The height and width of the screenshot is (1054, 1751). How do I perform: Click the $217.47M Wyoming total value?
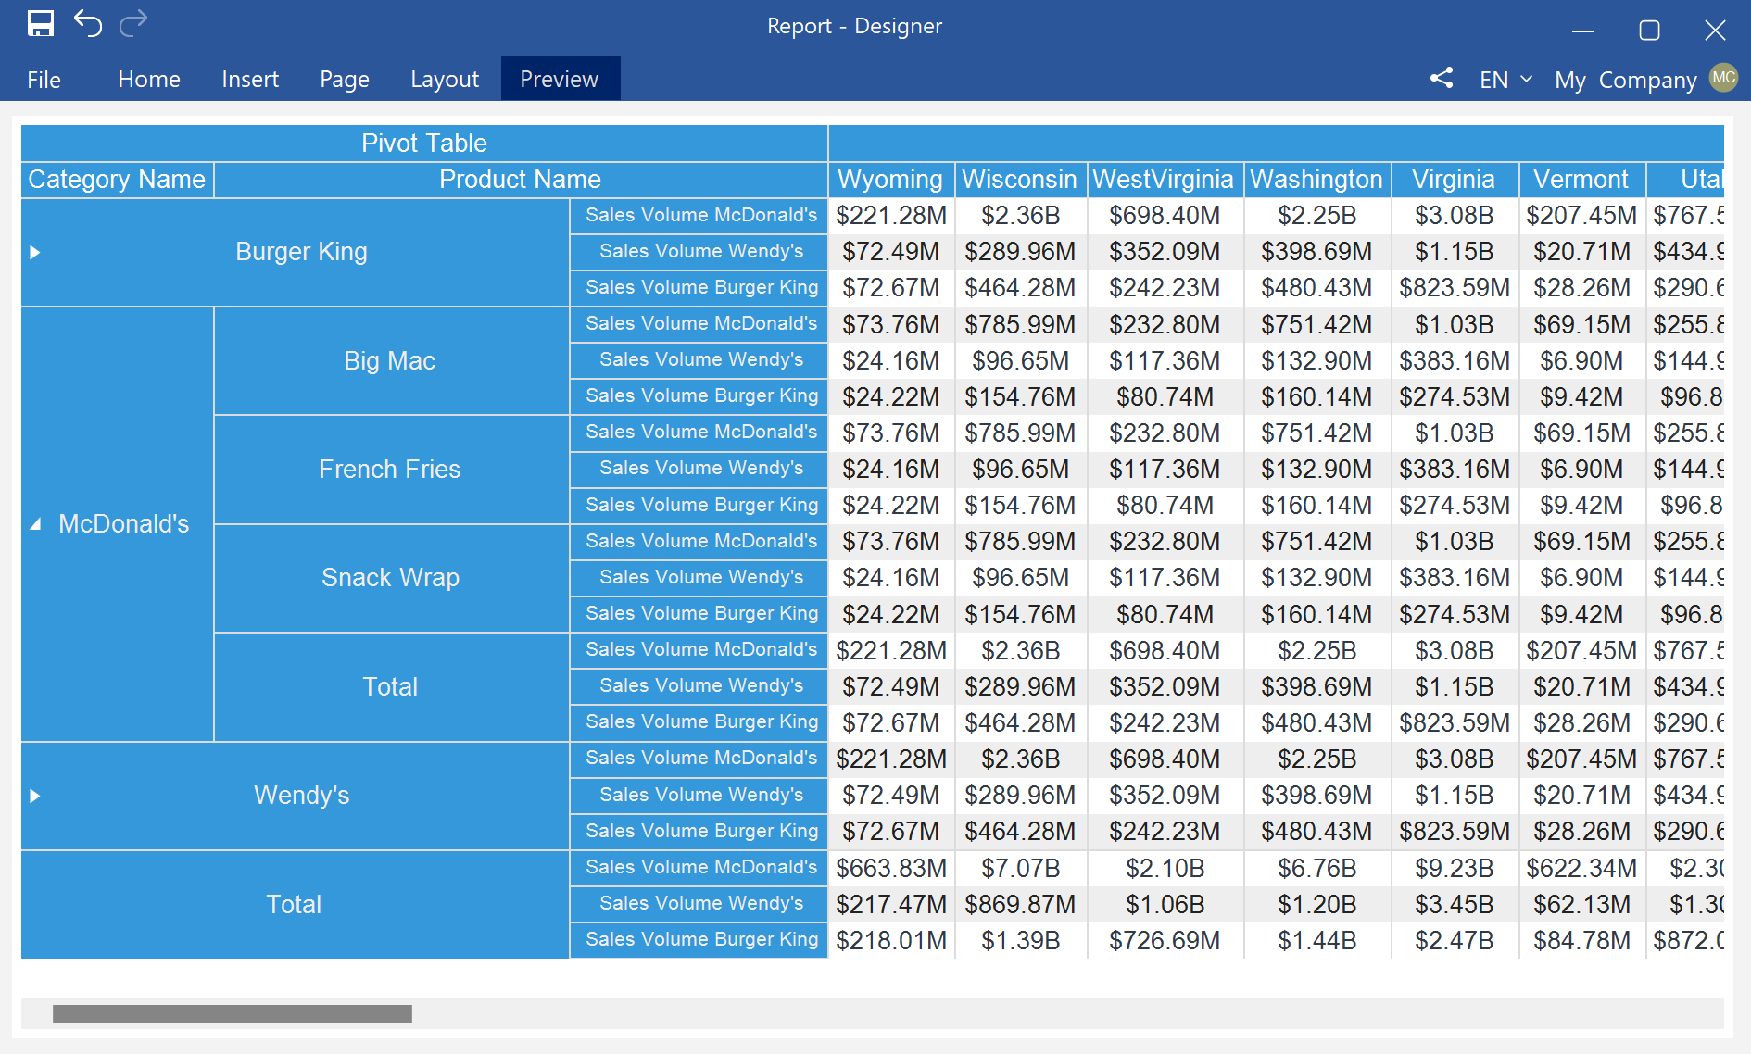[x=891, y=905]
